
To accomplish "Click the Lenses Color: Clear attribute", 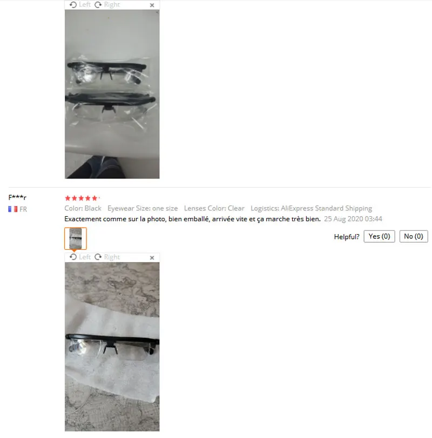I will tap(214, 208).
